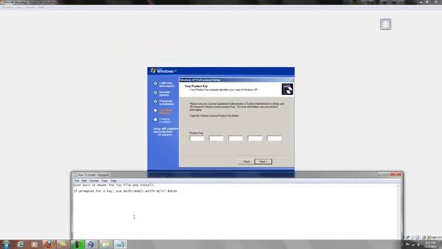Click the Windows XP Professional Setup title bar
The image size is (442, 249).
pos(236,80)
